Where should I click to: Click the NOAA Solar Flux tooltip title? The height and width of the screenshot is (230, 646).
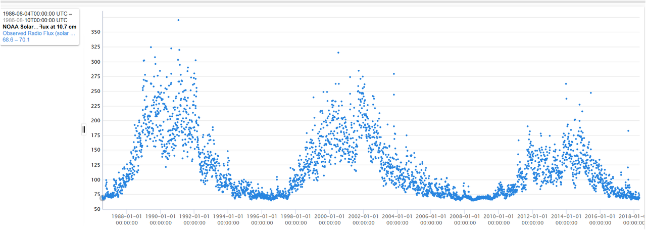pos(40,27)
